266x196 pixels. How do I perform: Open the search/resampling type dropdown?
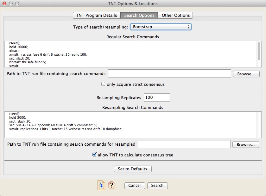click(x=161, y=27)
